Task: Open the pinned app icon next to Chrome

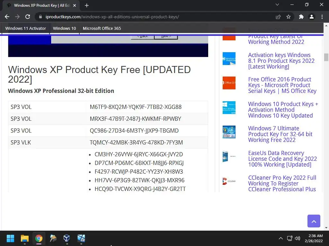Action: pyautogui.click(x=53, y=238)
